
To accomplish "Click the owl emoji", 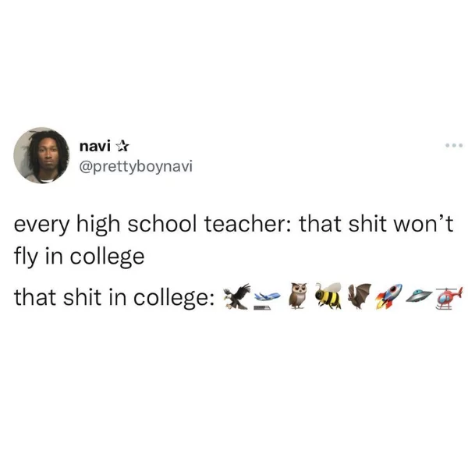I will 299,296.
